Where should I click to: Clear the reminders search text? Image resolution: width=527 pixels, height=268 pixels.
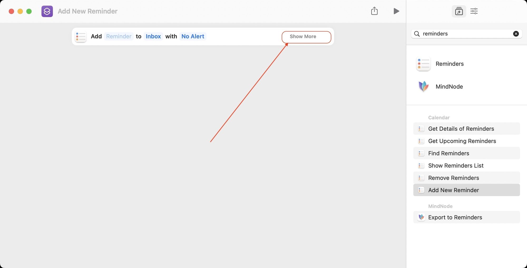pyautogui.click(x=516, y=33)
